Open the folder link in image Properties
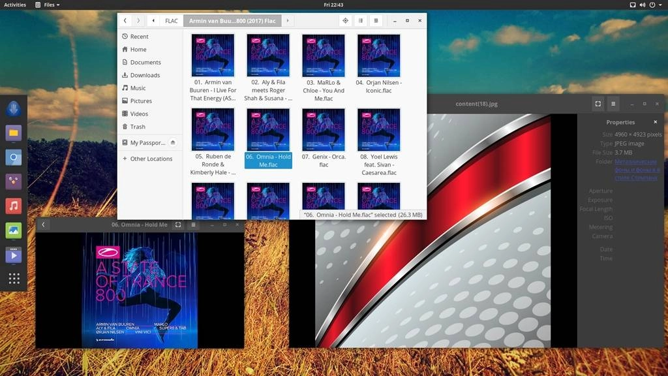668x376 pixels. 637,169
